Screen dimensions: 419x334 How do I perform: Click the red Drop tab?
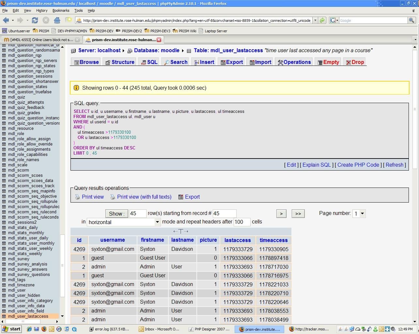[355, 62]
